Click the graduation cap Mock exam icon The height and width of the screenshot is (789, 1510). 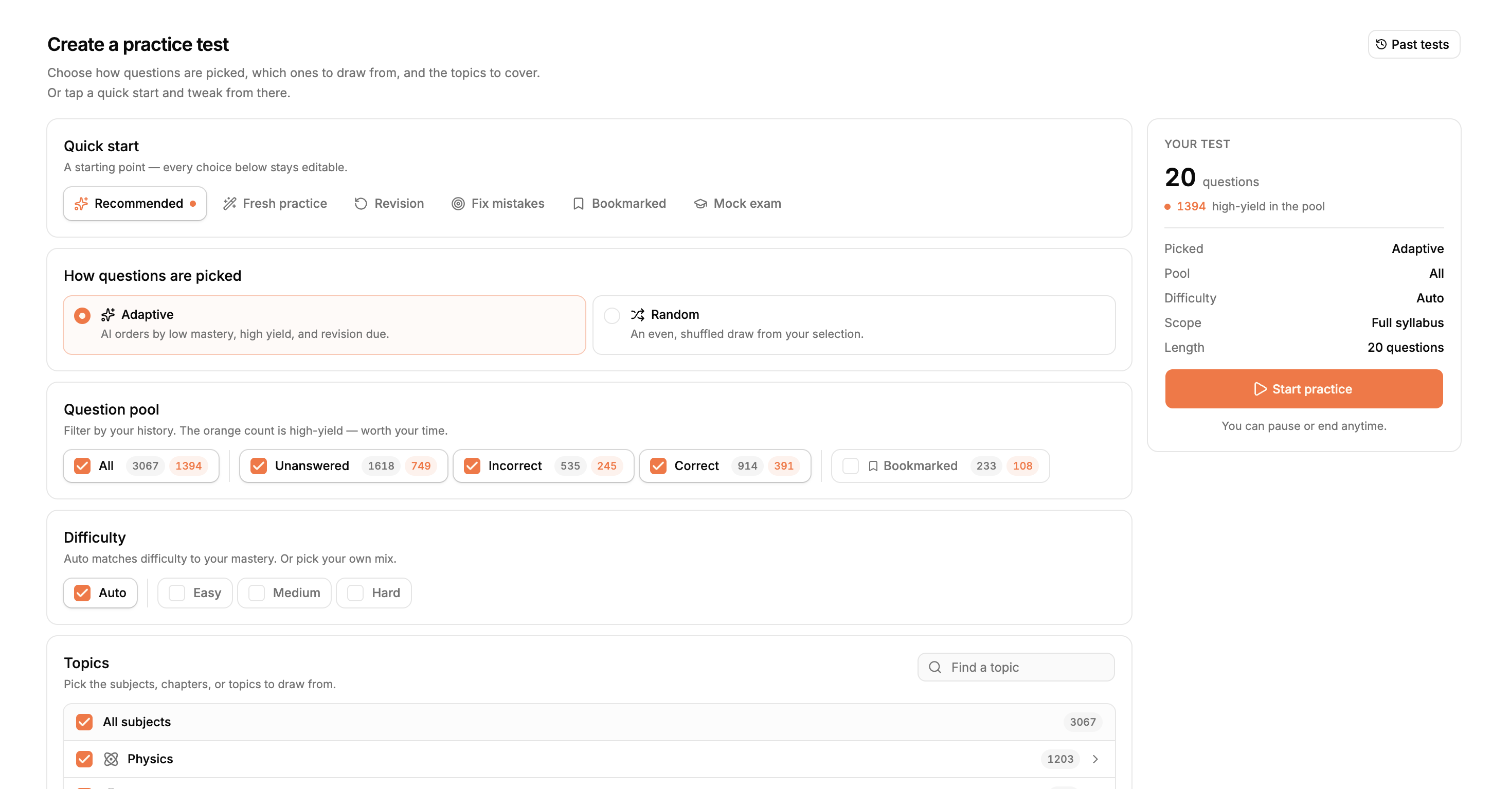[x=700, y=203]
